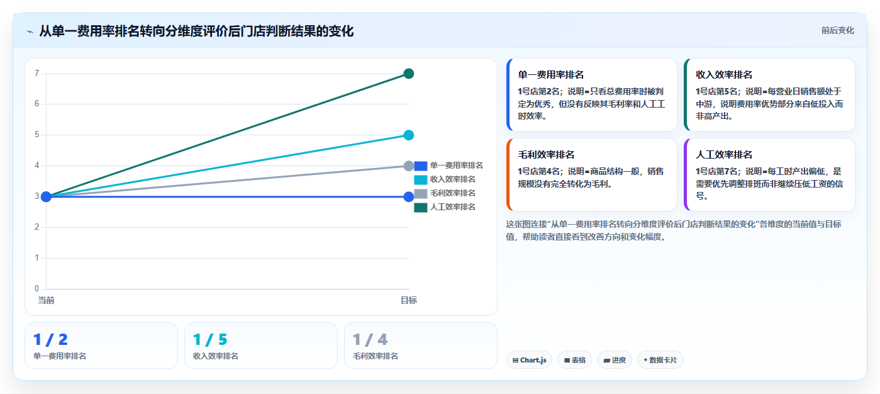Viewport: 880px width, 394px height.
Task: Select the 毛利效率排名 description card
Action: [591, 174]
